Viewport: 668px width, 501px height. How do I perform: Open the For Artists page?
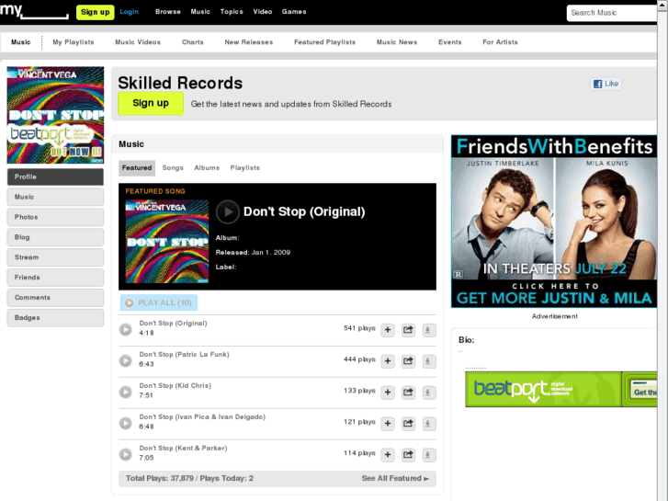pyautogui.click(x=500, y=42)
